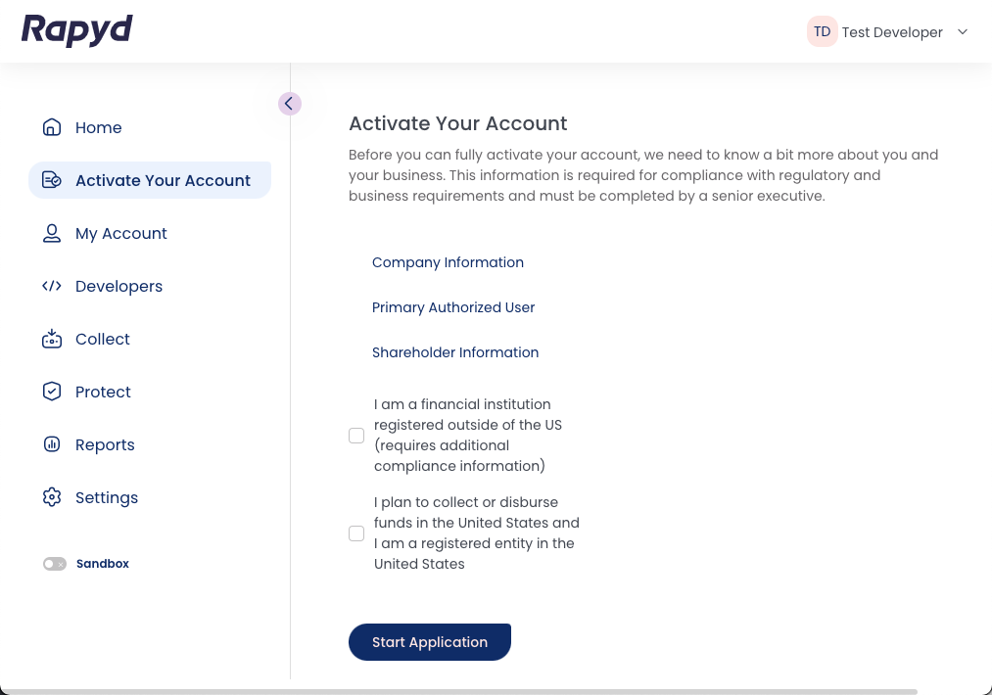Click the Collect download box icon
The width and height of the screenshot is (992, 695).
52,339
